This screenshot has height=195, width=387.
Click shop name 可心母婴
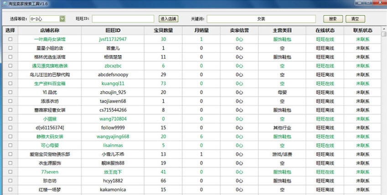[50, 145]
